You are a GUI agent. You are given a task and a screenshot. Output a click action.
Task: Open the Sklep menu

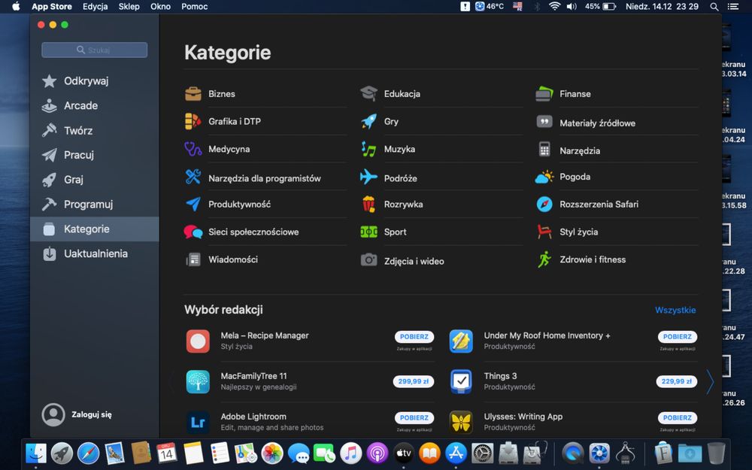tap(129, 6)
